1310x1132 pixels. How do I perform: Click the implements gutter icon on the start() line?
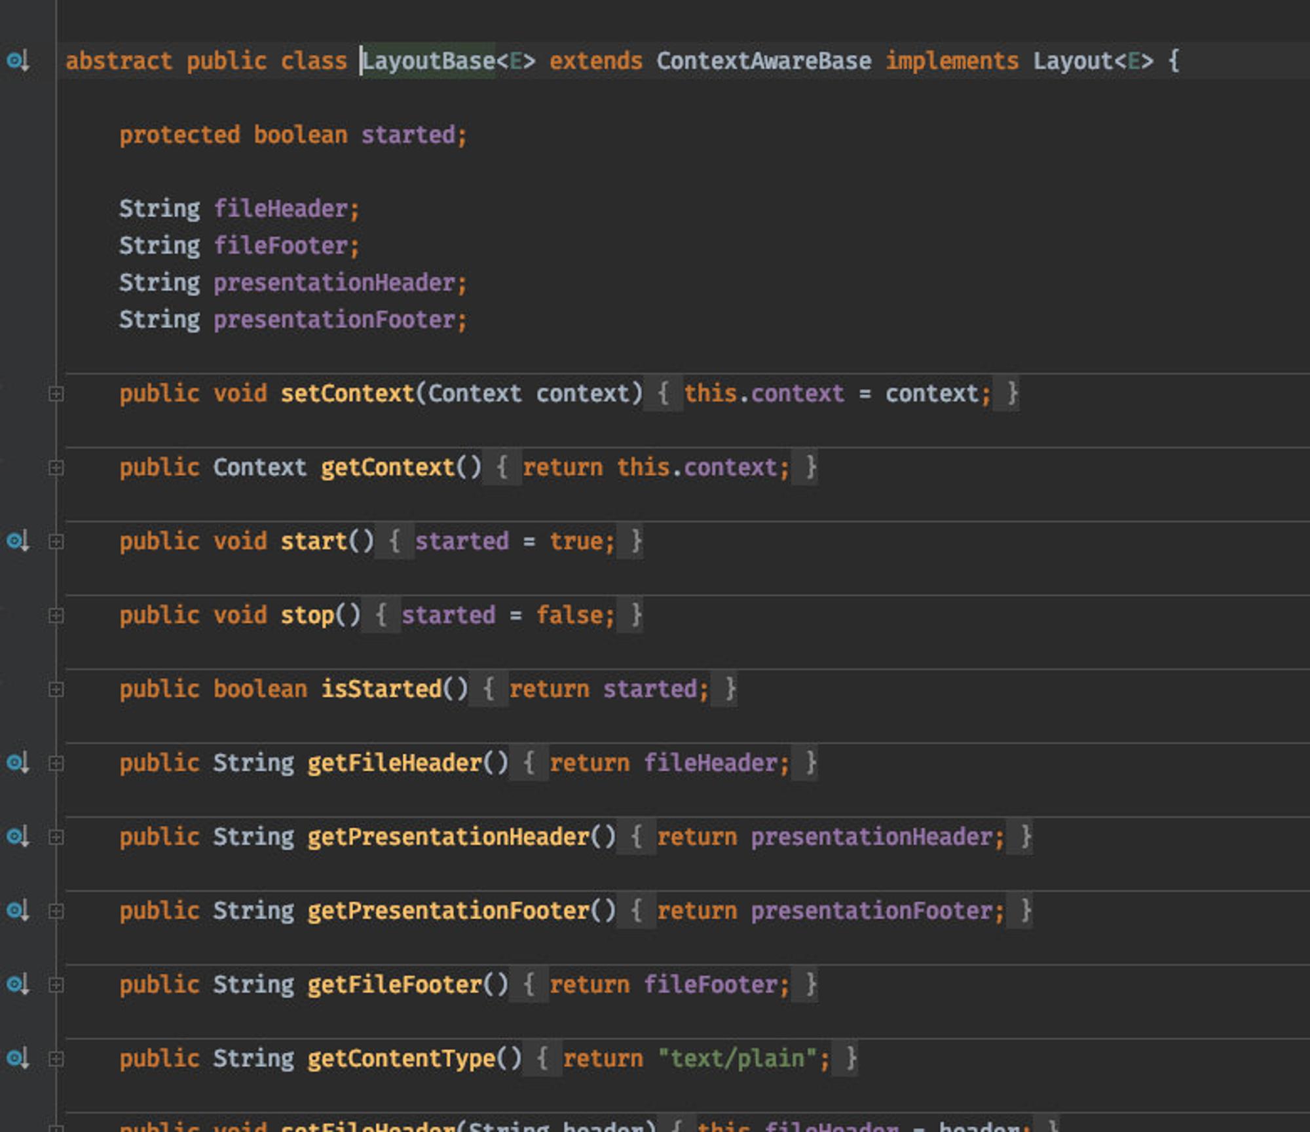(18, 542)
